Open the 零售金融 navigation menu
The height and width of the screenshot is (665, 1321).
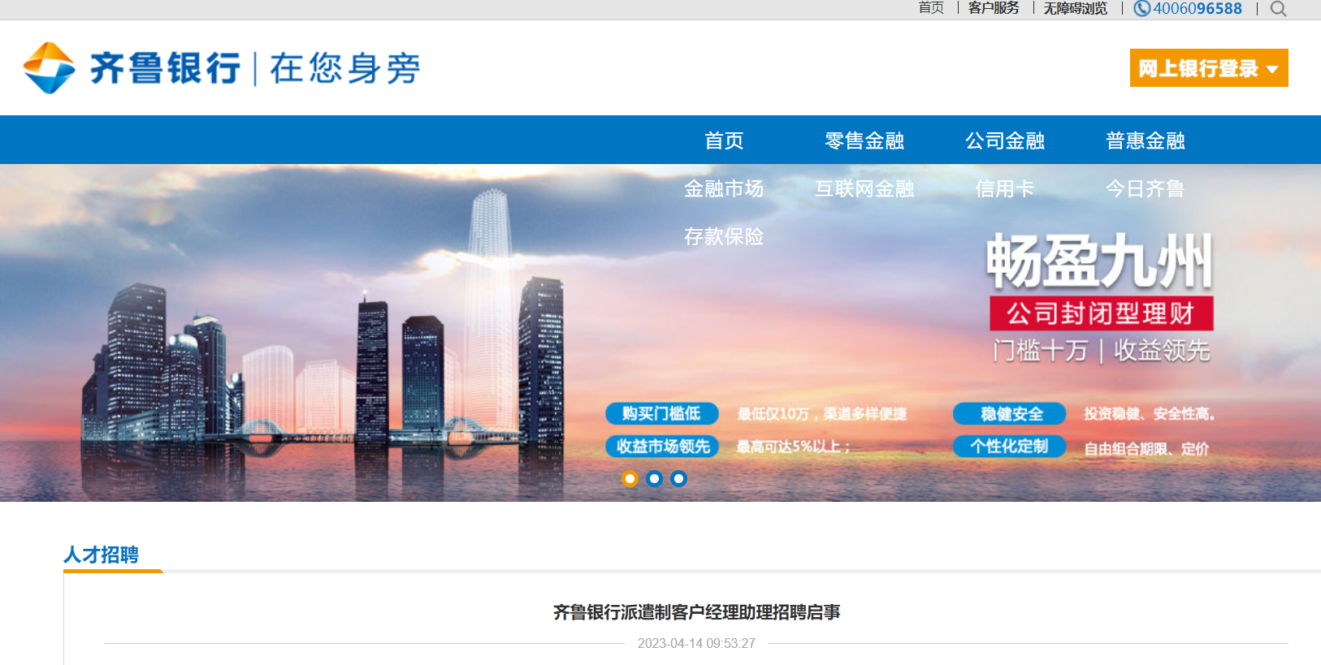pyautogui.click(x=864, y=140)
